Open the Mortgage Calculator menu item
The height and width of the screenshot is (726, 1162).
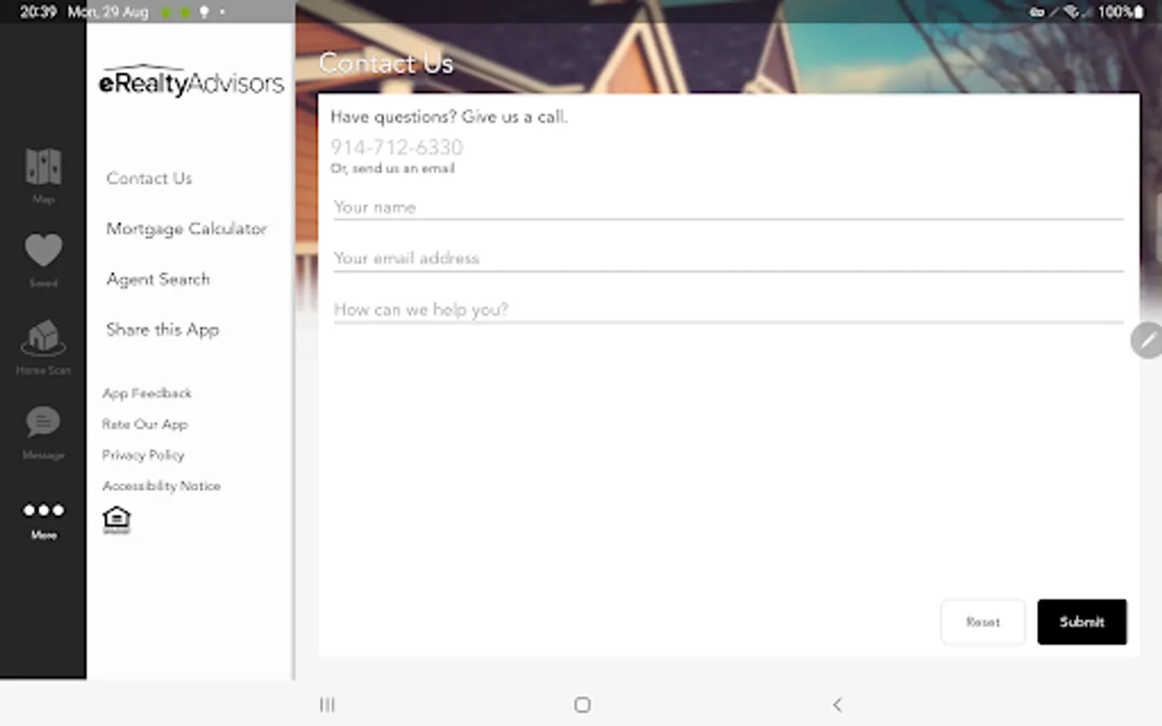[186, 229]
